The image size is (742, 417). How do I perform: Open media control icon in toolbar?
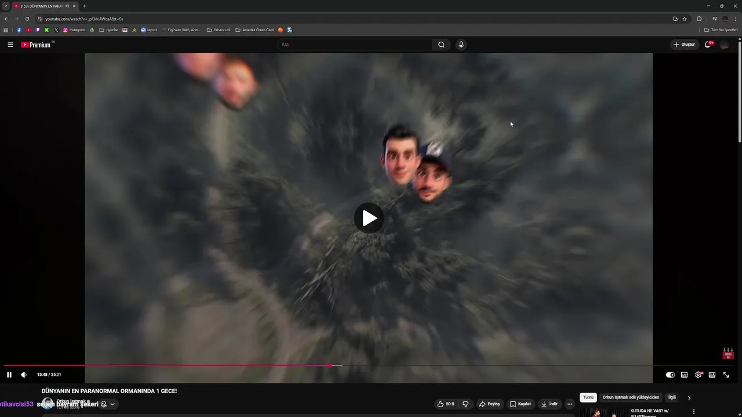[x=715, y=19]
